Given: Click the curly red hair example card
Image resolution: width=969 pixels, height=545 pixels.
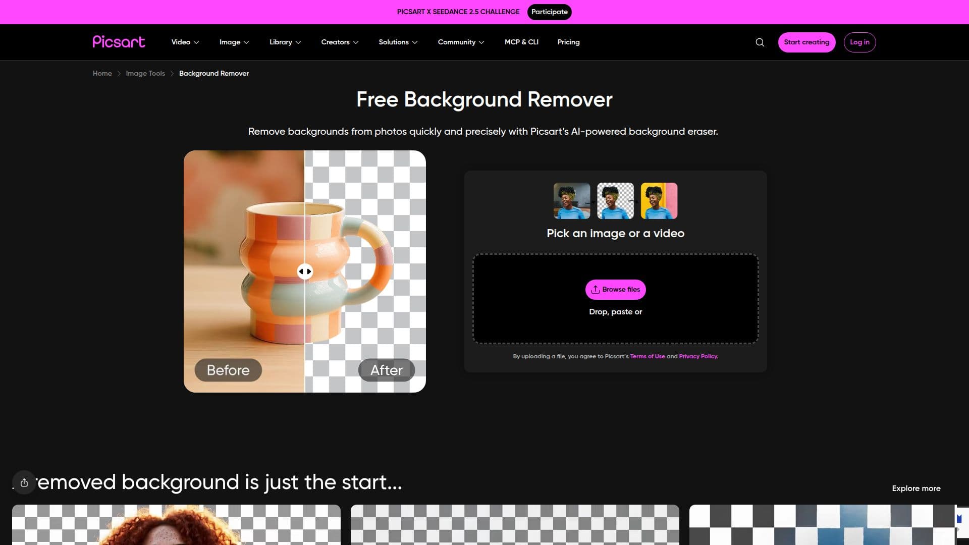Looking at the screenshot, I should 176,525.
